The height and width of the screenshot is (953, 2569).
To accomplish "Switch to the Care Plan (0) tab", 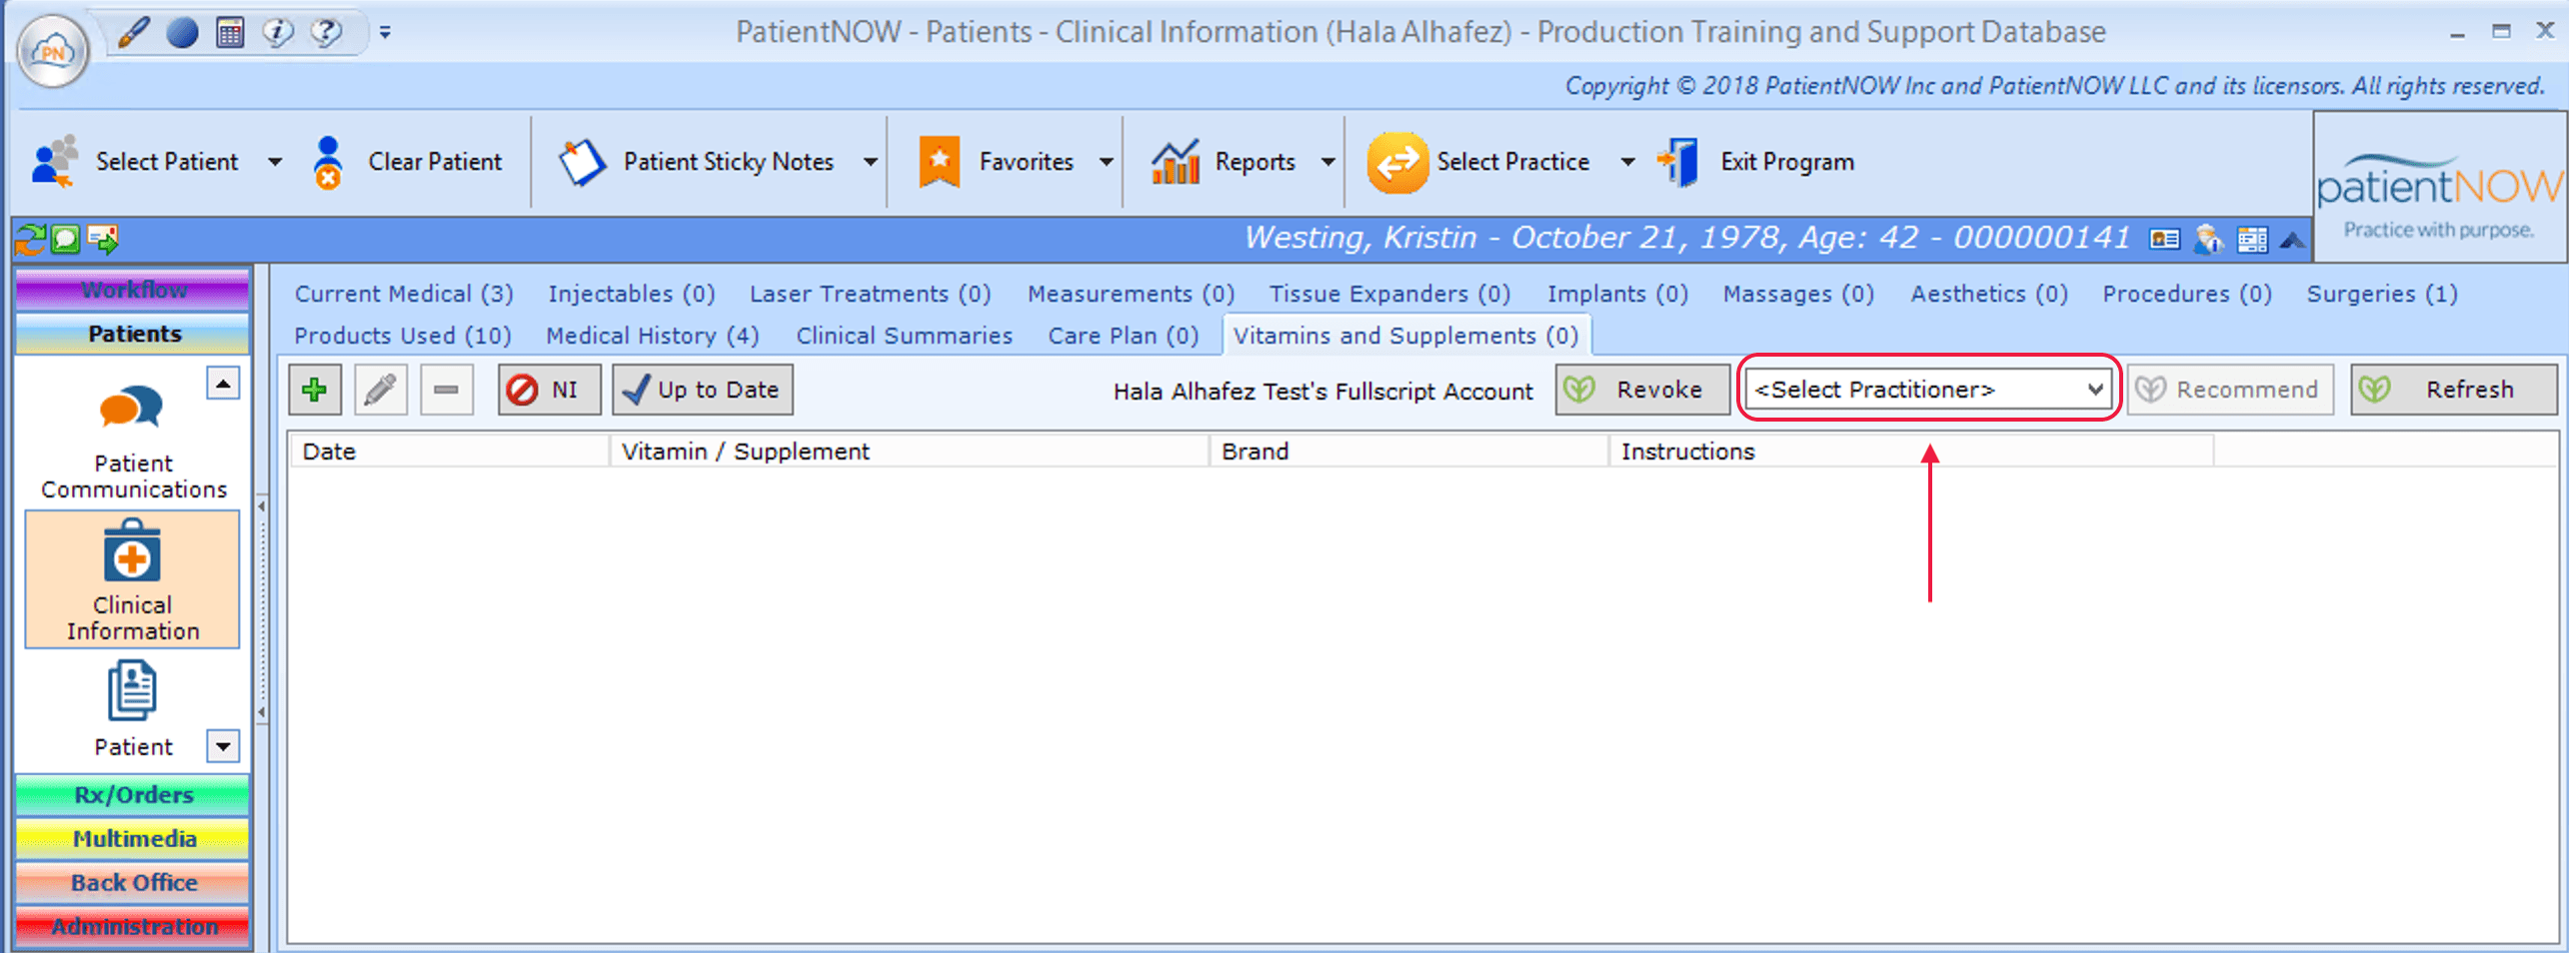I will click(x=1123, y=336).
